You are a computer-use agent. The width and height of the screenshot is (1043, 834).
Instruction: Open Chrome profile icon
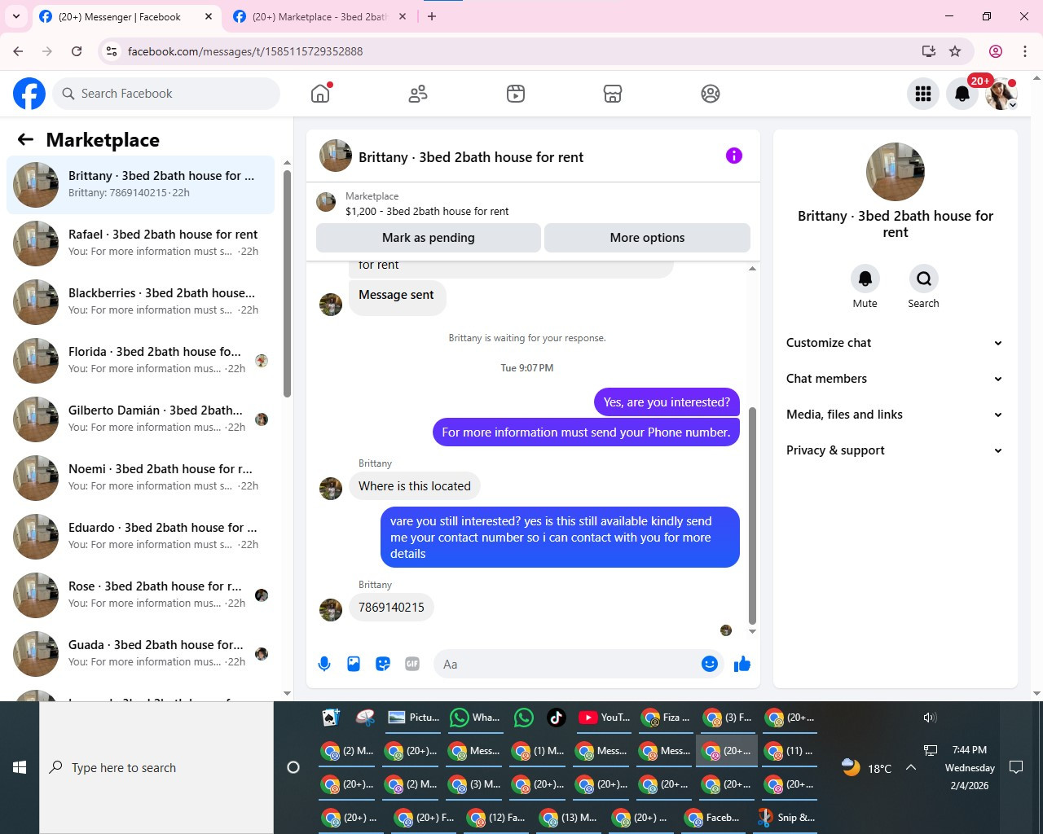(996, 51)
